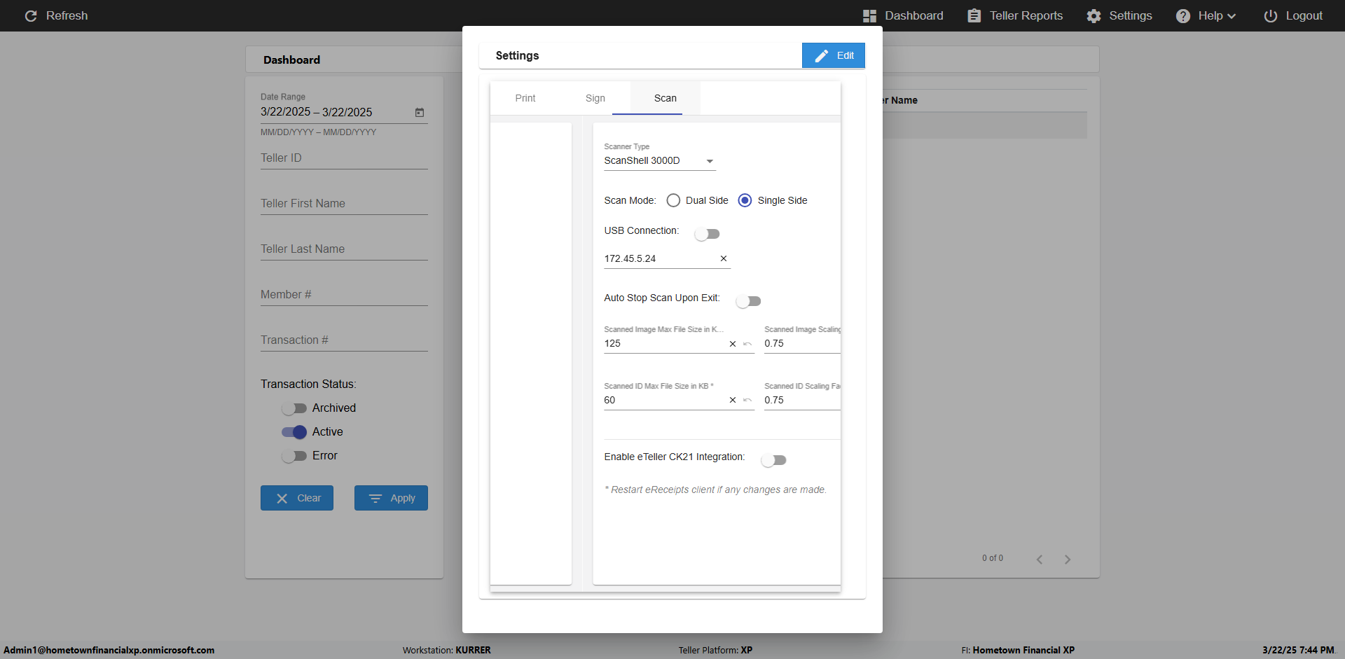This screenshot has height=659, width=1345.
Task: Expand the Help menu chevron
Action: pos(1232,16)
